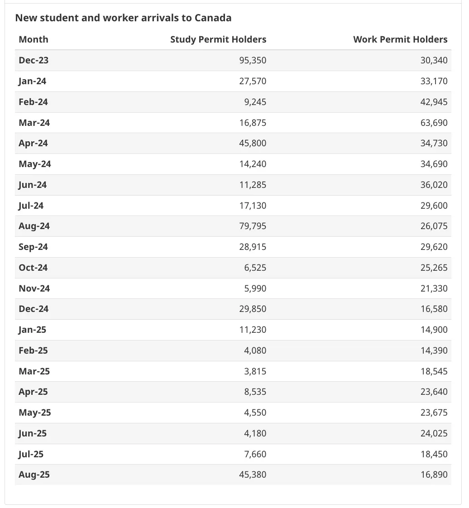
Task: Select the Jun-24 row label
Action: (x=33, y=185)
